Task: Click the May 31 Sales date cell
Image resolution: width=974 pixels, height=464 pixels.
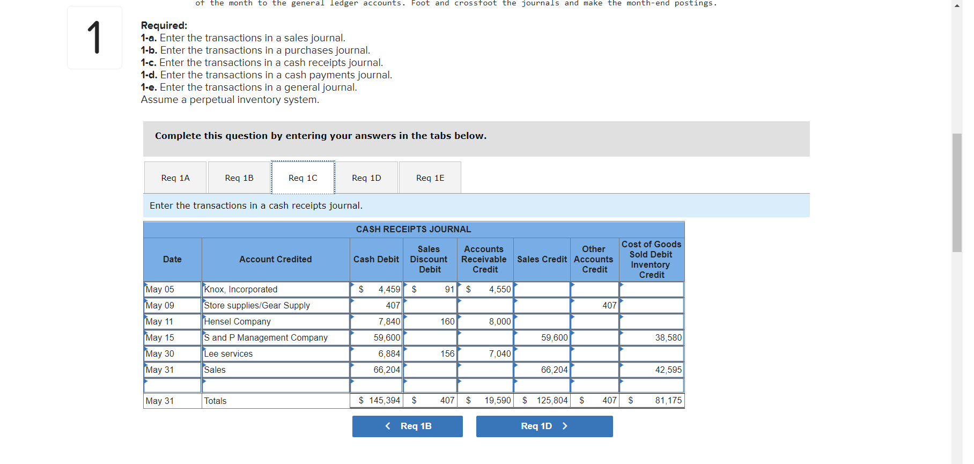Action: [173, 370]
